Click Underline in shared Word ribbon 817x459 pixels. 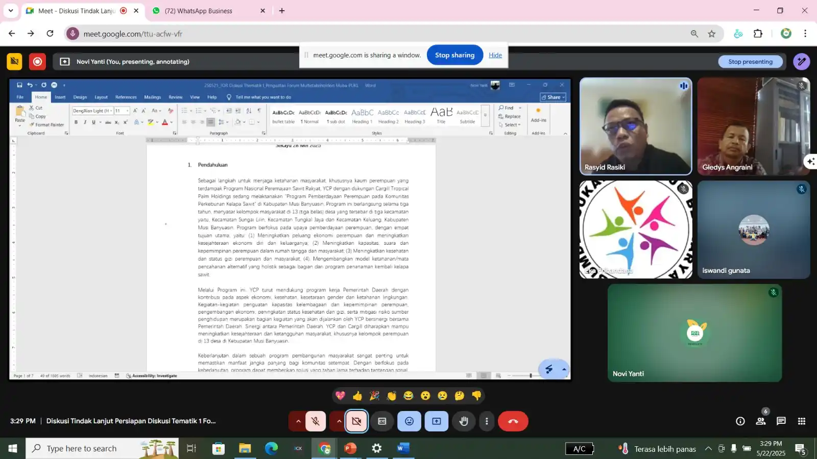(x=93, y=122)
